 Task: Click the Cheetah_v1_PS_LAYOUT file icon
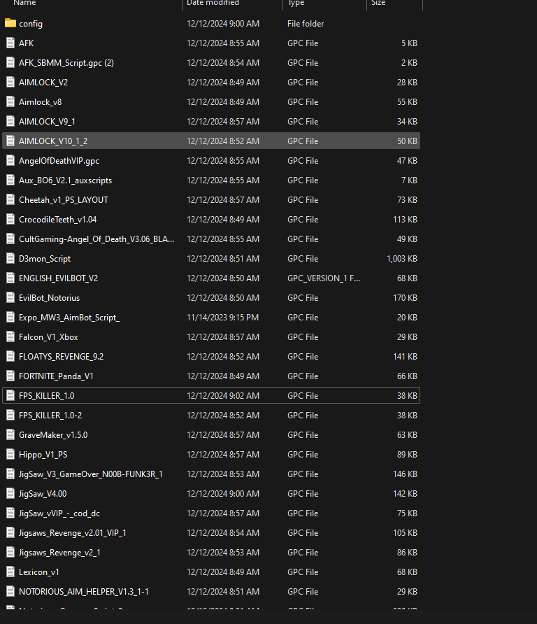coord(10,200)
